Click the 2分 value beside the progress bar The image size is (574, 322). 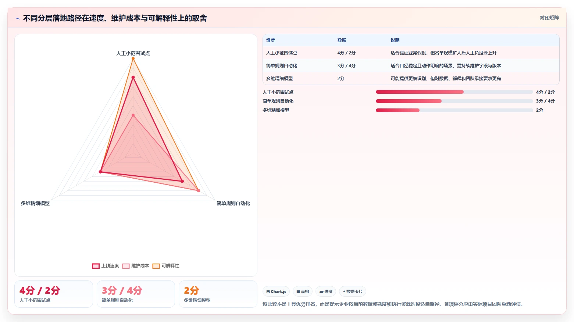click(x=539, y=110)
